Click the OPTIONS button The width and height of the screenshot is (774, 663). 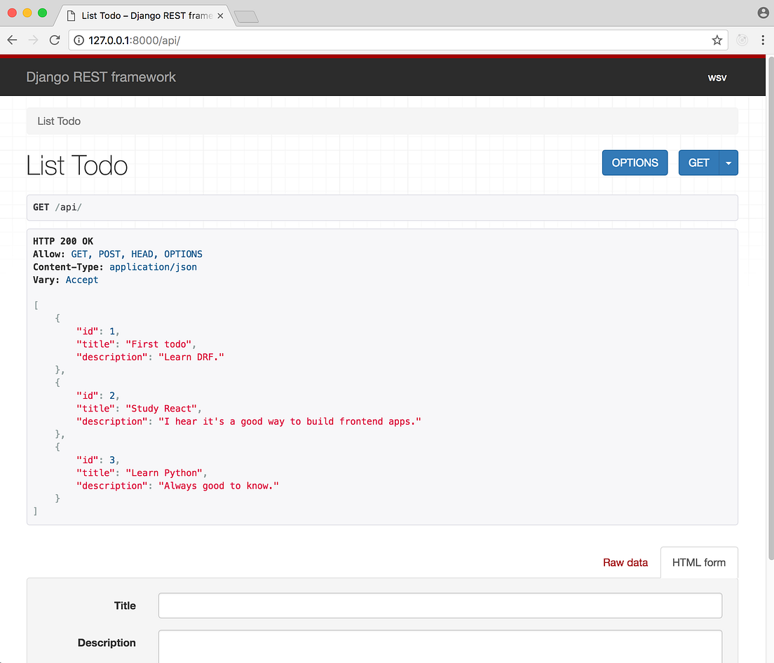634,163
